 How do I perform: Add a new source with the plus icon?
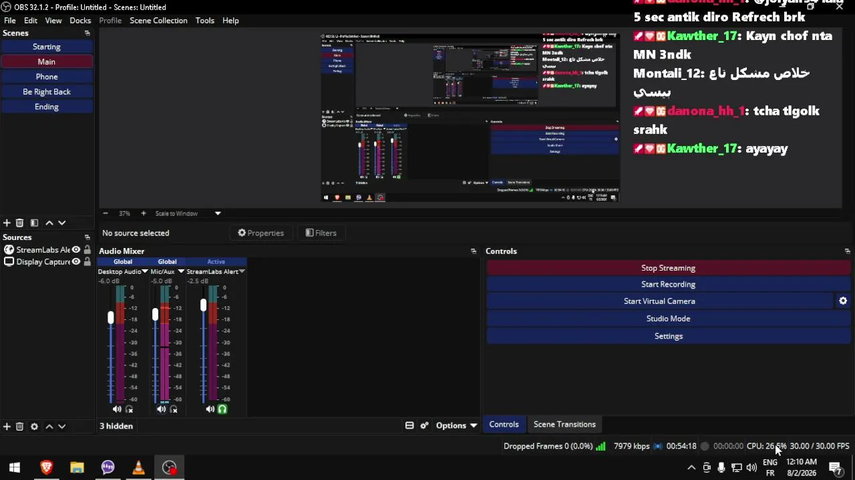pos(7,426)
